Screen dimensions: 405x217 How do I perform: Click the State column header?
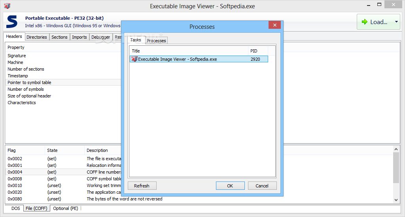pos(64,150)
